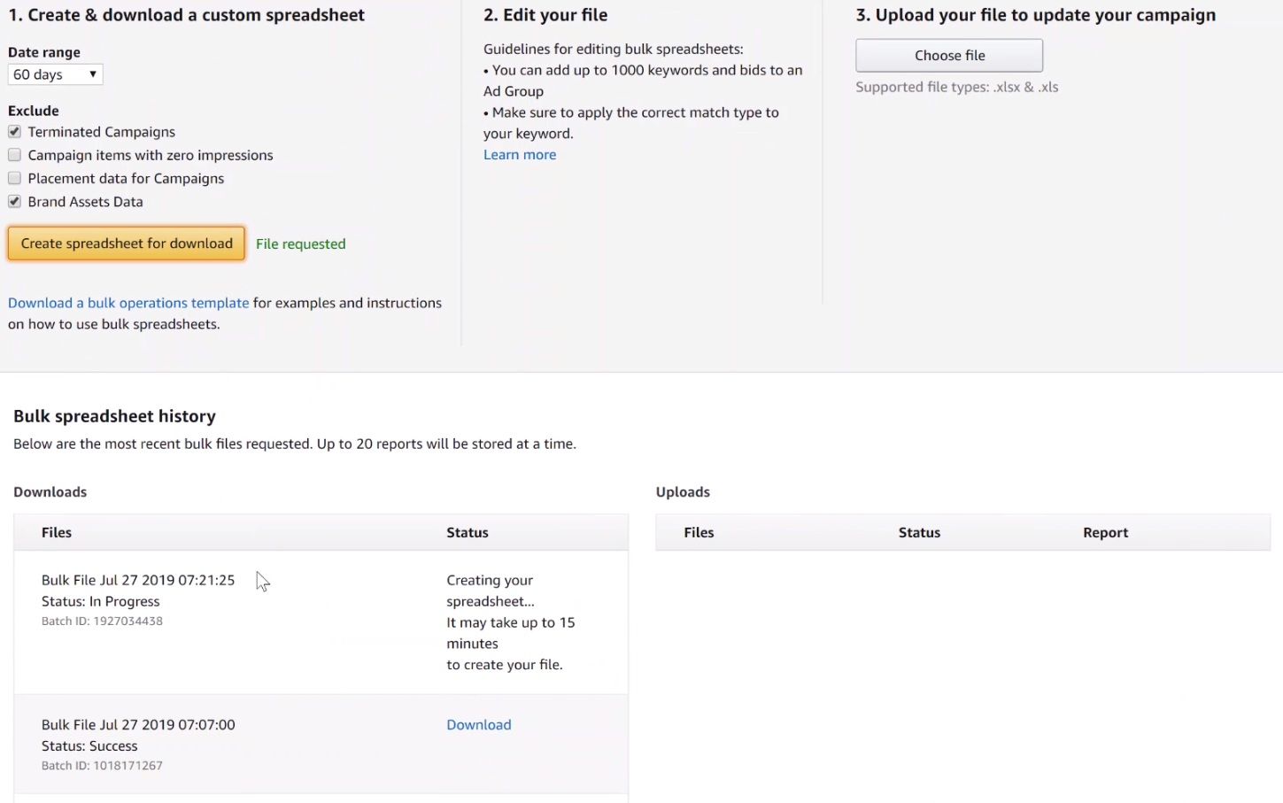Select the File requested status message
1283x803 pixels.
301,244
